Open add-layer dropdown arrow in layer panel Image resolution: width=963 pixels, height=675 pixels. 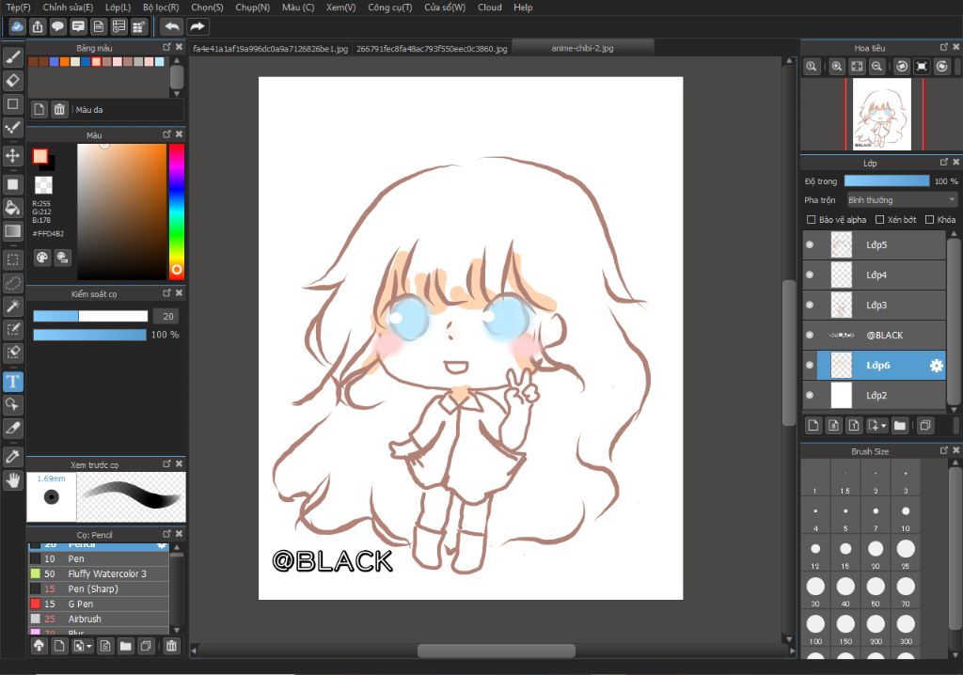(884, 425)
